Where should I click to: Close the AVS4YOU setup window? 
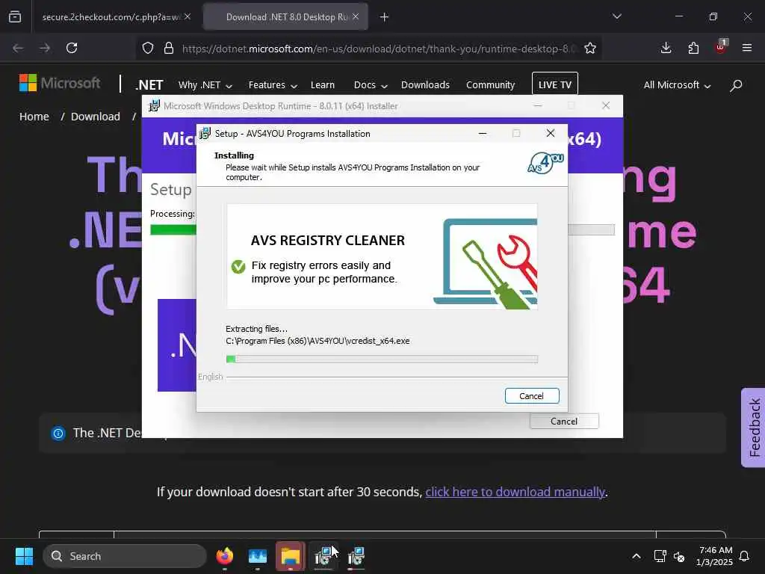tap(551, 133)
